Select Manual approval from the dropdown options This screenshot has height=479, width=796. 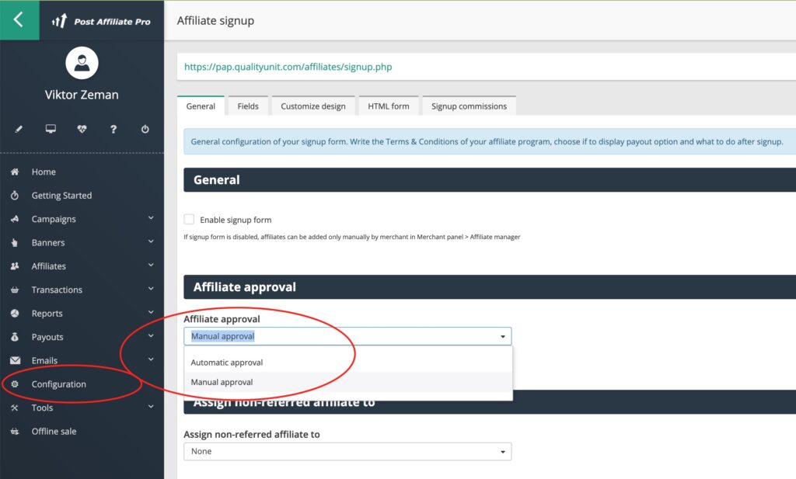pyautogui.click(x=222, y=382)
